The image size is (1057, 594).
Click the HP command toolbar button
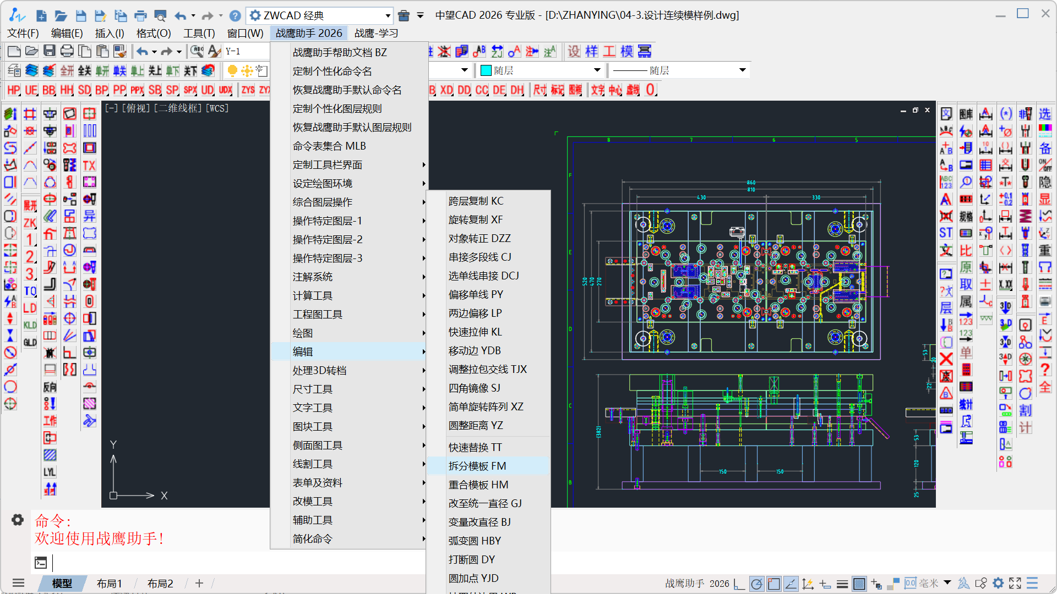pos(13,90)
